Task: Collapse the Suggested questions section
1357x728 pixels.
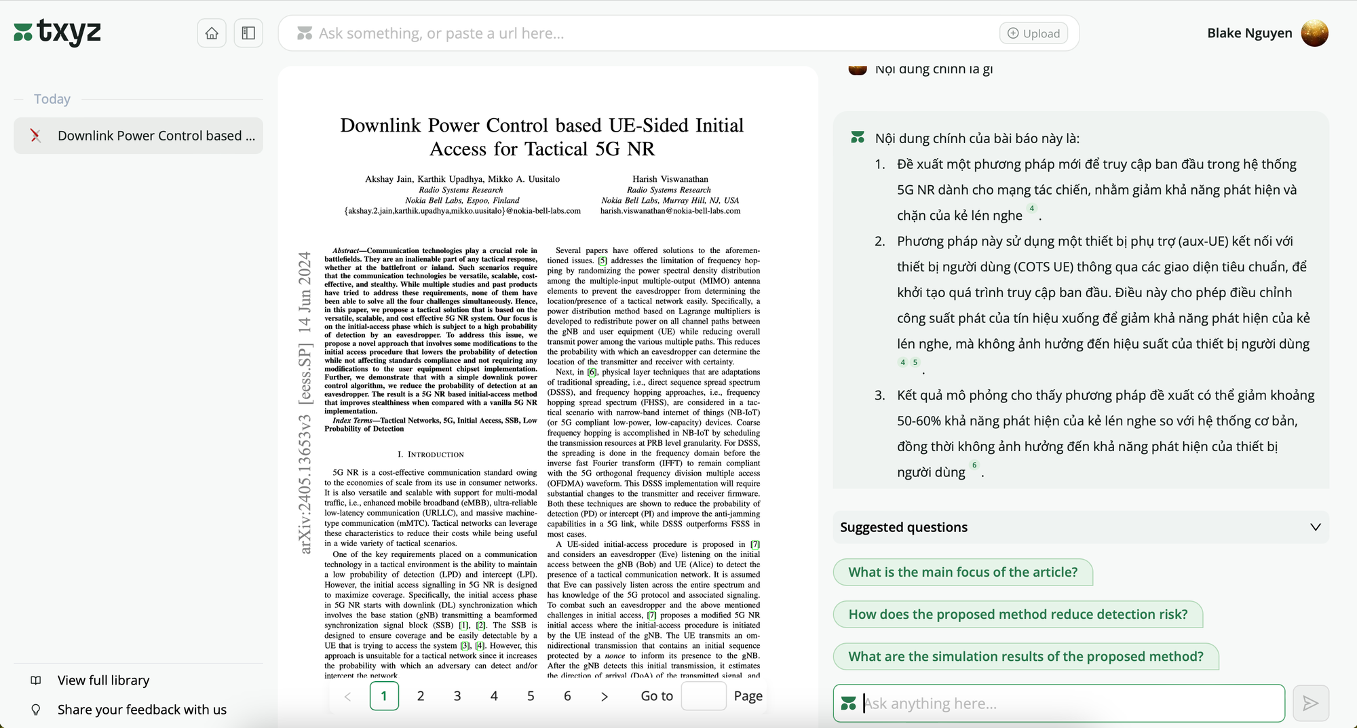Action: (x=1315, y=527)
